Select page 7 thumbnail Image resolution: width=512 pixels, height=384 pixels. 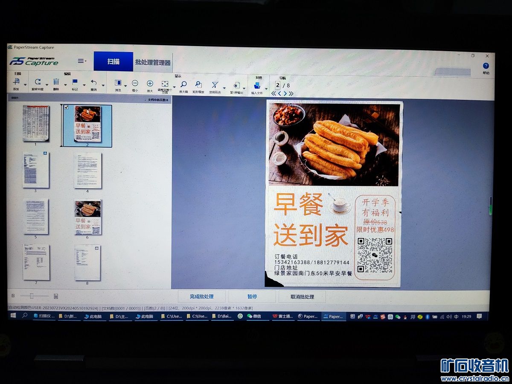click(x=36, y=262)
